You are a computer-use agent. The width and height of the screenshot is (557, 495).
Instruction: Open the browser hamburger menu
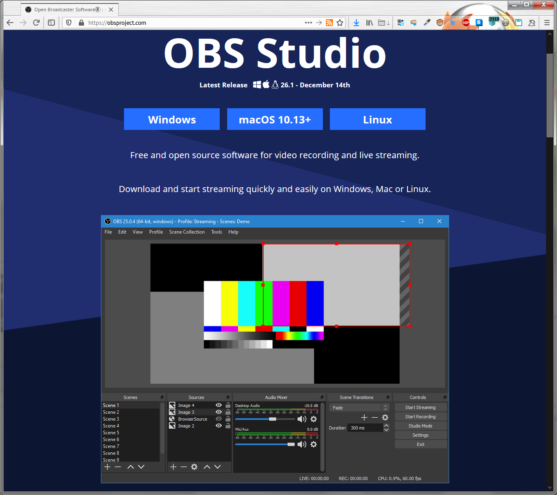[x=547, y=23]
